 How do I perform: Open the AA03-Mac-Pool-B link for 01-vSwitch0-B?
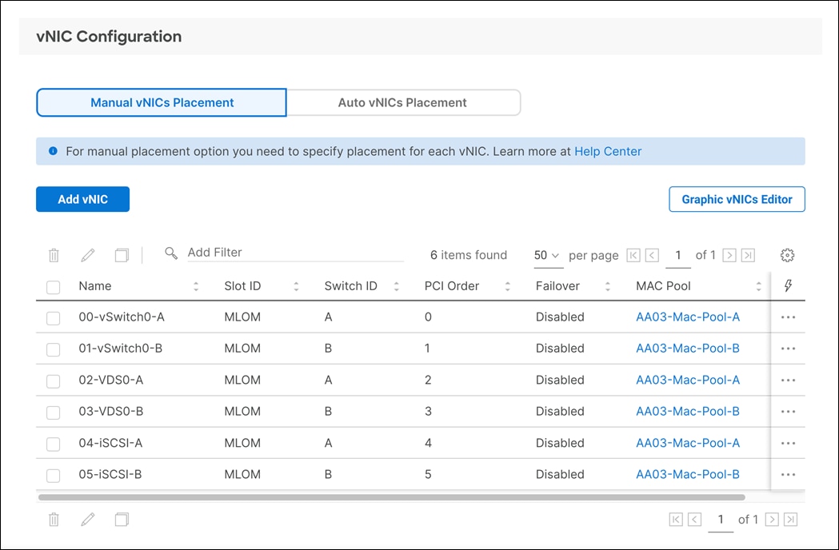click(x=687, y=349)
